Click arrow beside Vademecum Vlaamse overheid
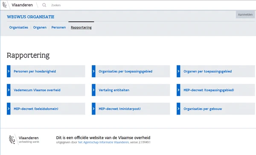Image resolution: width=256 pixels, height=155 pixels. 9,90
